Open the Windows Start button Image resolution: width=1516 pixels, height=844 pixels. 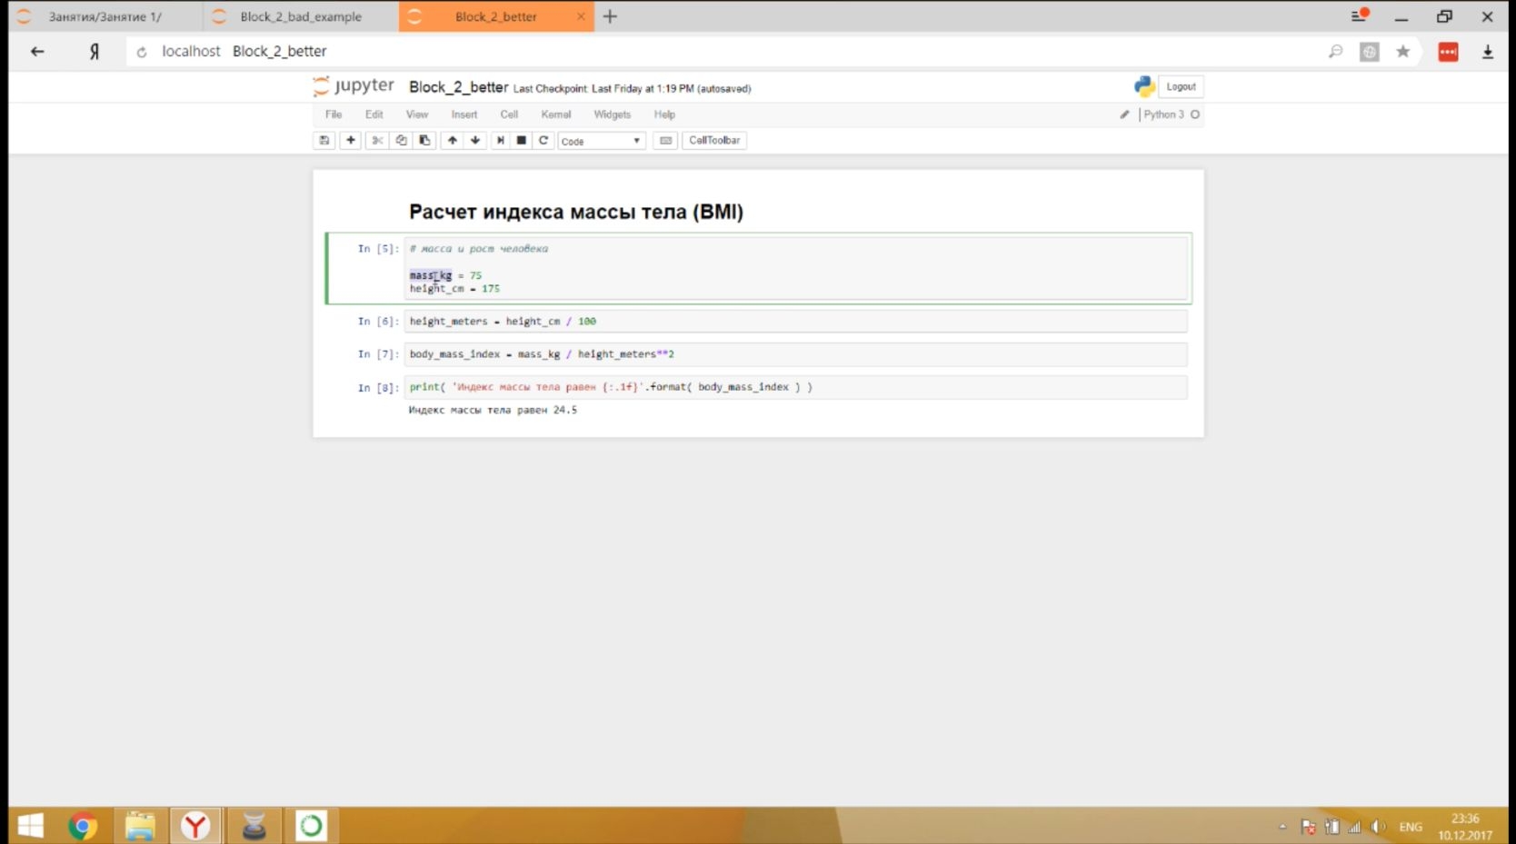pos(31,826)
